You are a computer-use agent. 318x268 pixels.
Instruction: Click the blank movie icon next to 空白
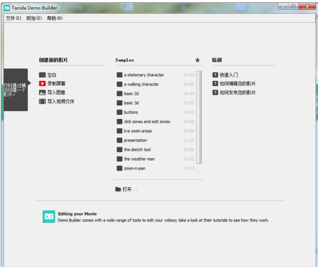pos(42,75)
